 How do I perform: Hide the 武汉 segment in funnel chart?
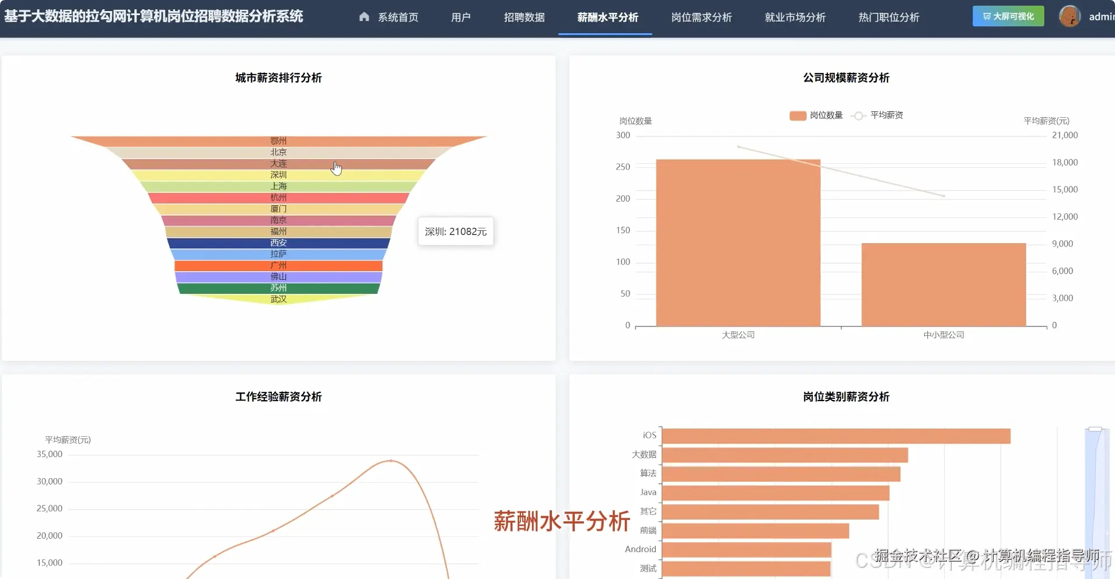pos(278,299)
